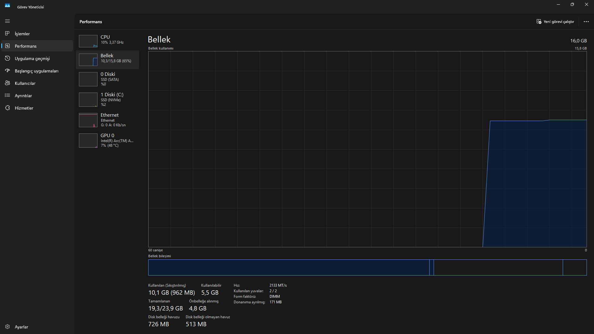The image size is (594, 334).
Task: Click the CPU mini graph thumbnail
Action: coord(88,41)
